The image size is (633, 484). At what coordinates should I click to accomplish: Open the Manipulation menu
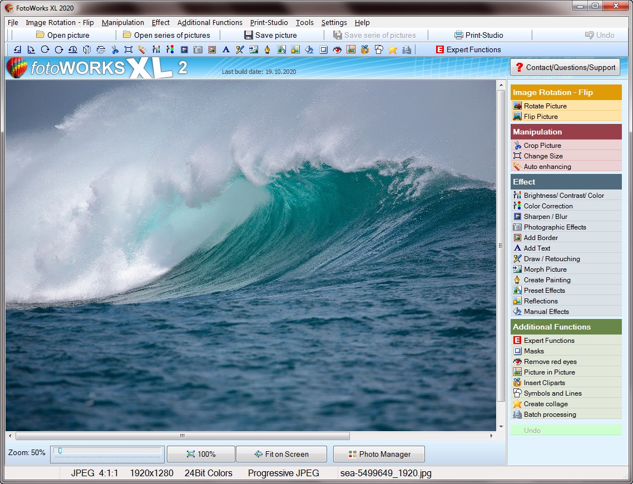click(123, 23)
